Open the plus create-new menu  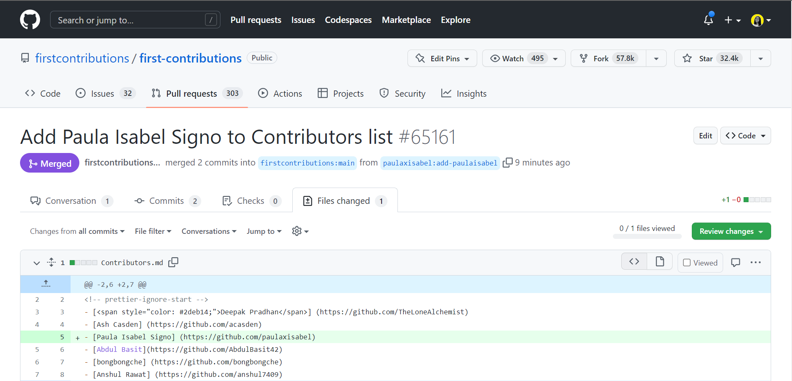coord(732,20)
